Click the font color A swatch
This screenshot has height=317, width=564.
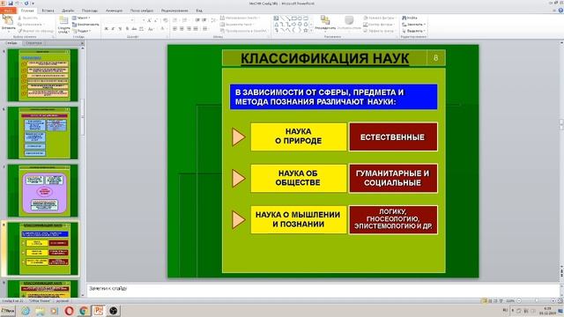click(x=162, y=29)
